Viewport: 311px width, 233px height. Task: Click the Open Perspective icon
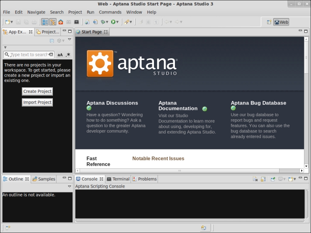tap(269, 22)
